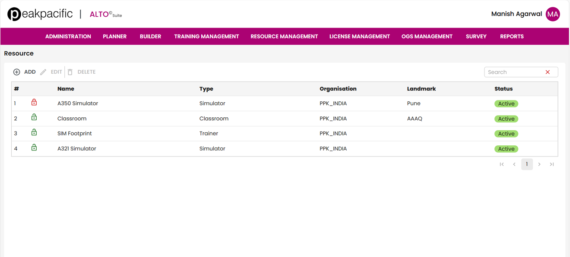Screen dimensions: 570x257
Task: Go to the next page of results
Action: tap(539, 164)
